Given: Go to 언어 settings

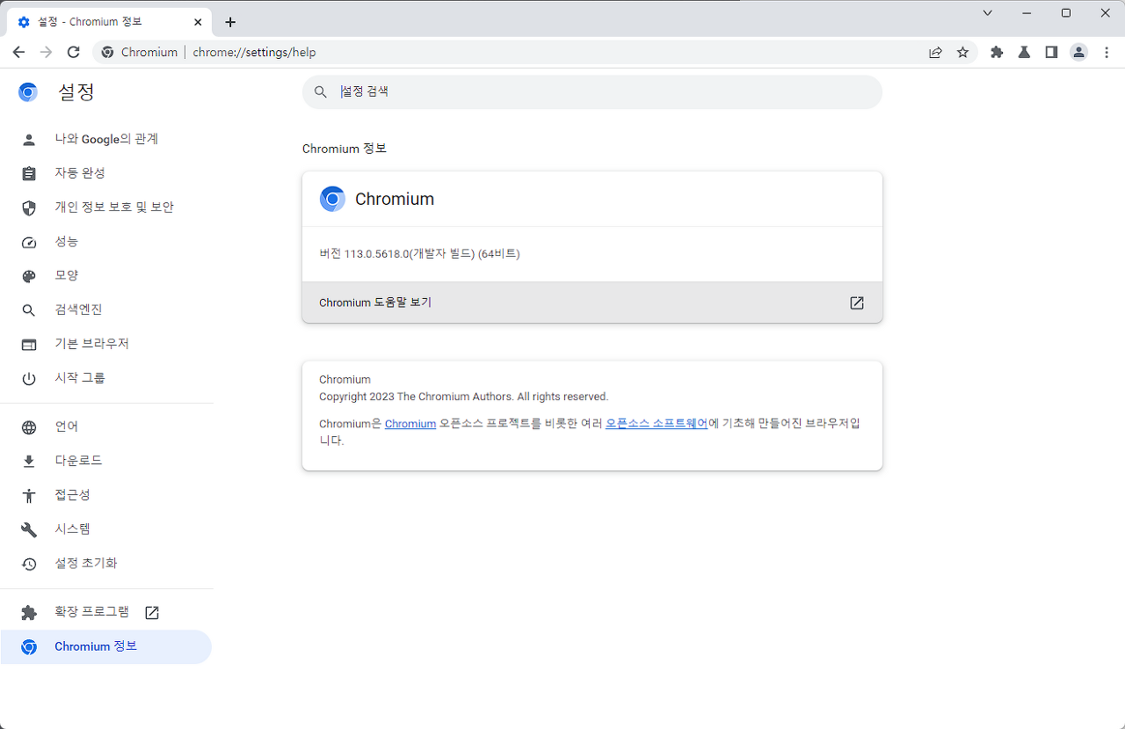Looking at the screenshot, I should click(106, 427).
